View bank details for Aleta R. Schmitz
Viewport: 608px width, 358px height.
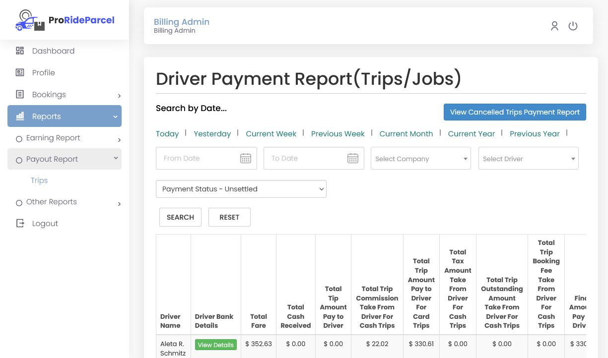tap(215, 345)
